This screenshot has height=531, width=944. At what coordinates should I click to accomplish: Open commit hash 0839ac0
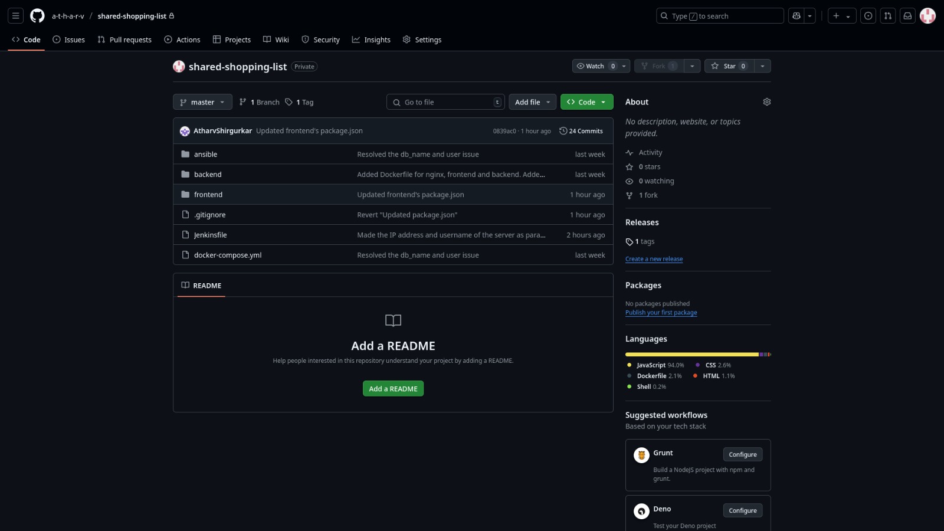point(504,131)
